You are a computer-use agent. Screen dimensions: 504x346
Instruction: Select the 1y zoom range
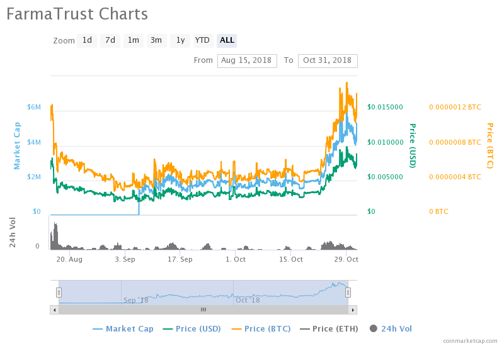[180, 40]
